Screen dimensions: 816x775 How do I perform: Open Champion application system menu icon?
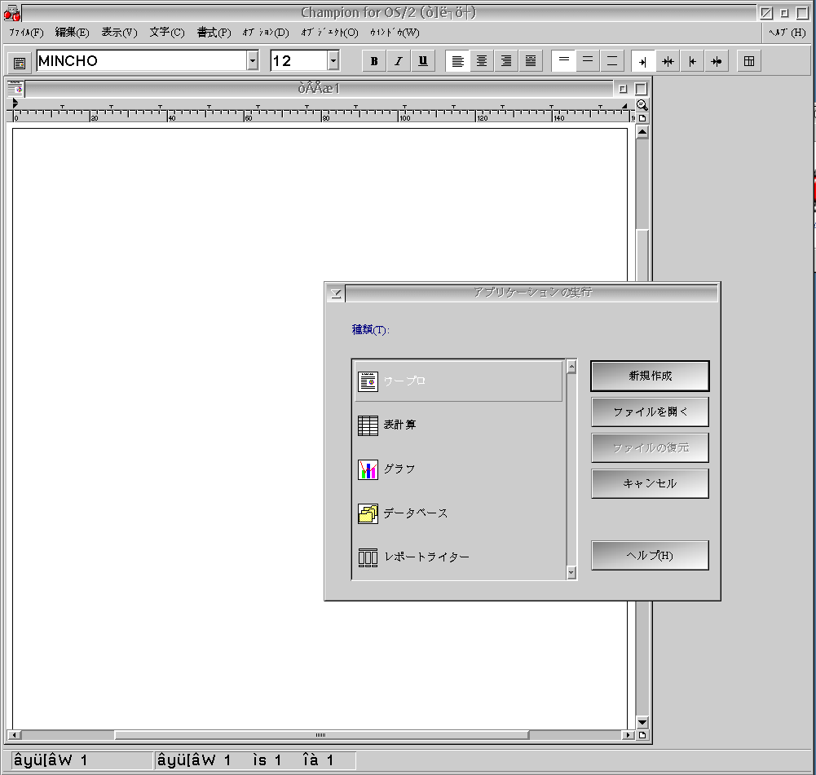[12, 12]
